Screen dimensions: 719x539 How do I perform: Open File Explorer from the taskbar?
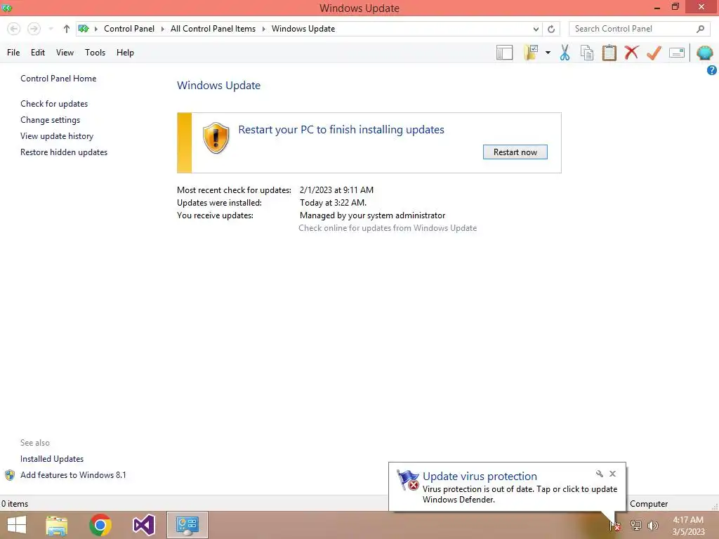[57, 525]
